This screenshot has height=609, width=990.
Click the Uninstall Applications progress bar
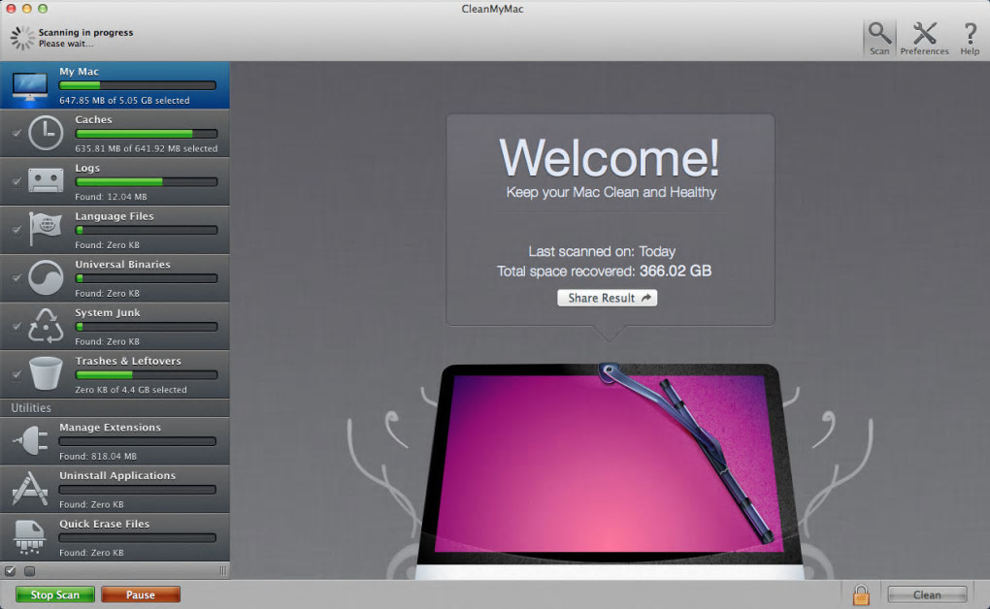[x=138, y=490]
